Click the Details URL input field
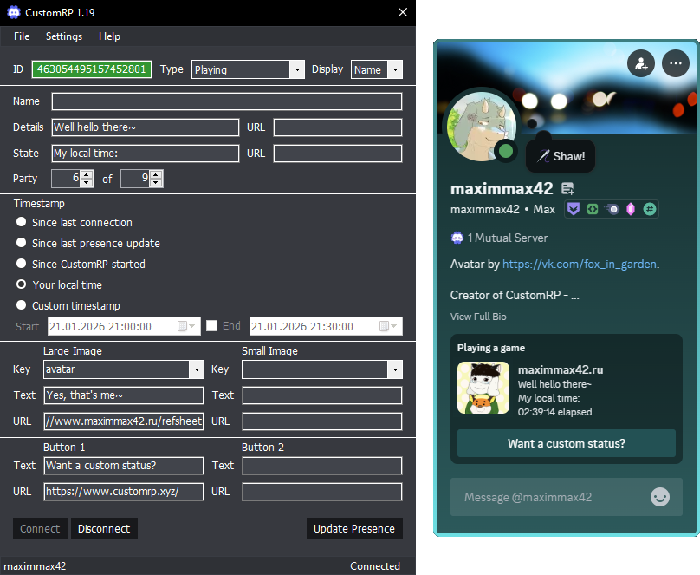The width and height of the screenshot is (700, 575). (x=338, y=127)
